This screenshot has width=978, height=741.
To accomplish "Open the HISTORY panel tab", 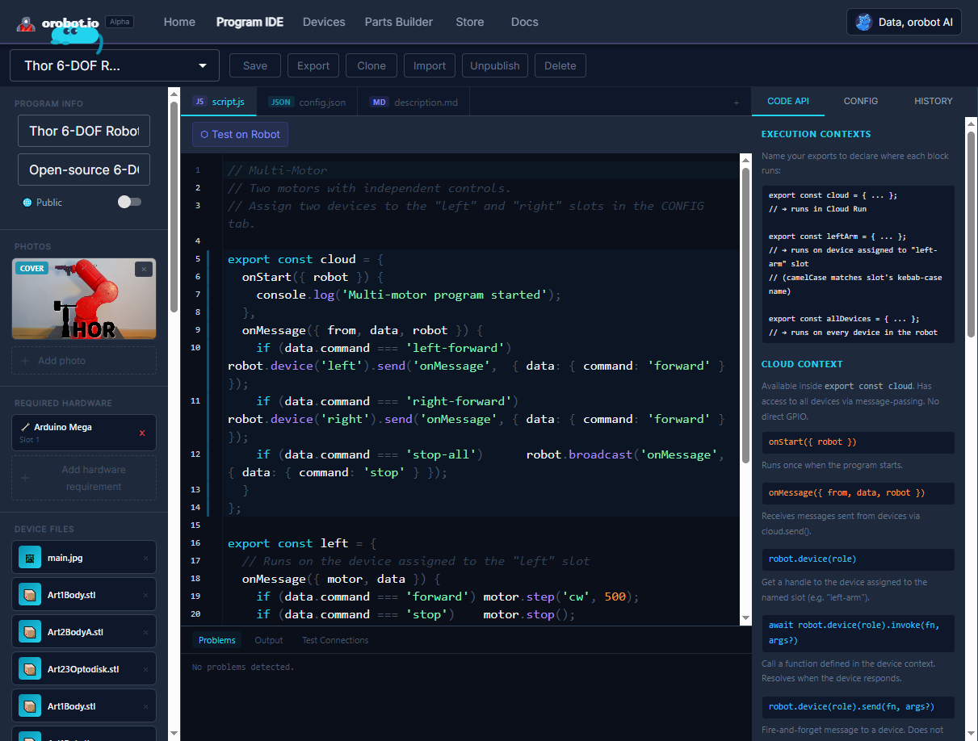I will (934, 101).
